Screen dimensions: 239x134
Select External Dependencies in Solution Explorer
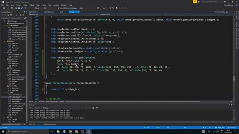pos(17,23)
